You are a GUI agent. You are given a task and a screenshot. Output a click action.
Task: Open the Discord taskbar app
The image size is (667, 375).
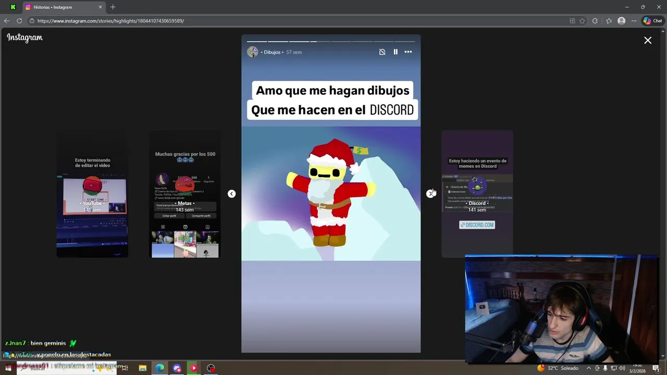177,368
